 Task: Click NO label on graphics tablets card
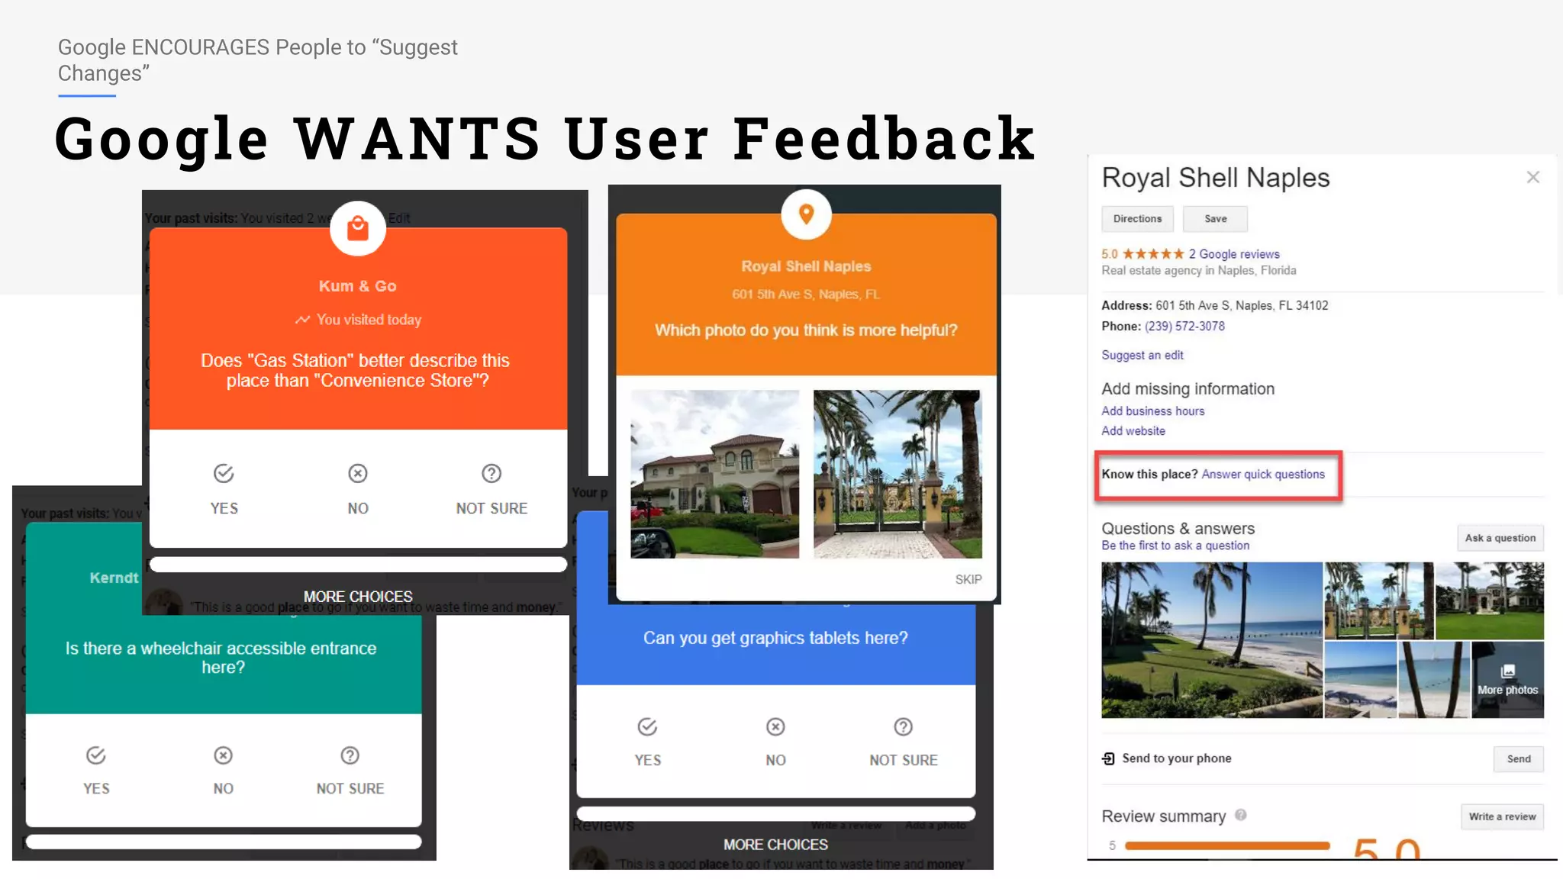pos(775,760)
